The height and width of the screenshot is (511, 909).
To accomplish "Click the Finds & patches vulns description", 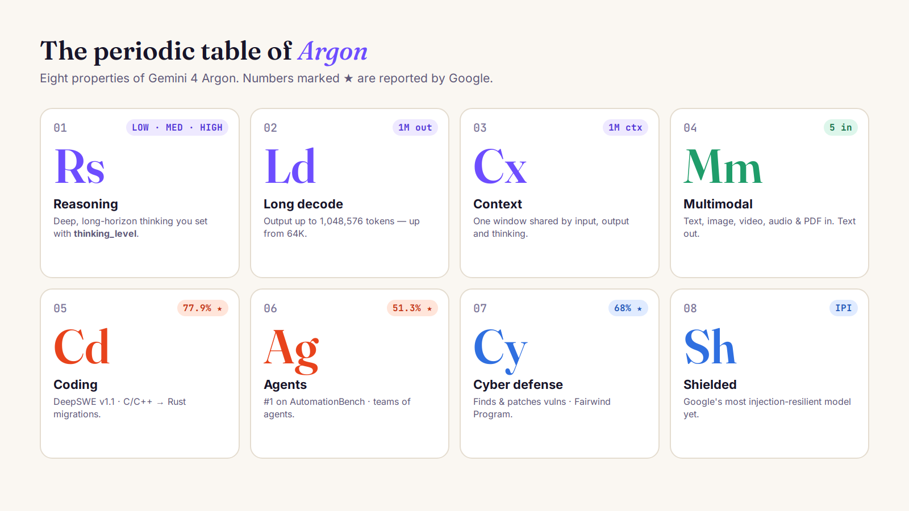I will tap(542, 408).
